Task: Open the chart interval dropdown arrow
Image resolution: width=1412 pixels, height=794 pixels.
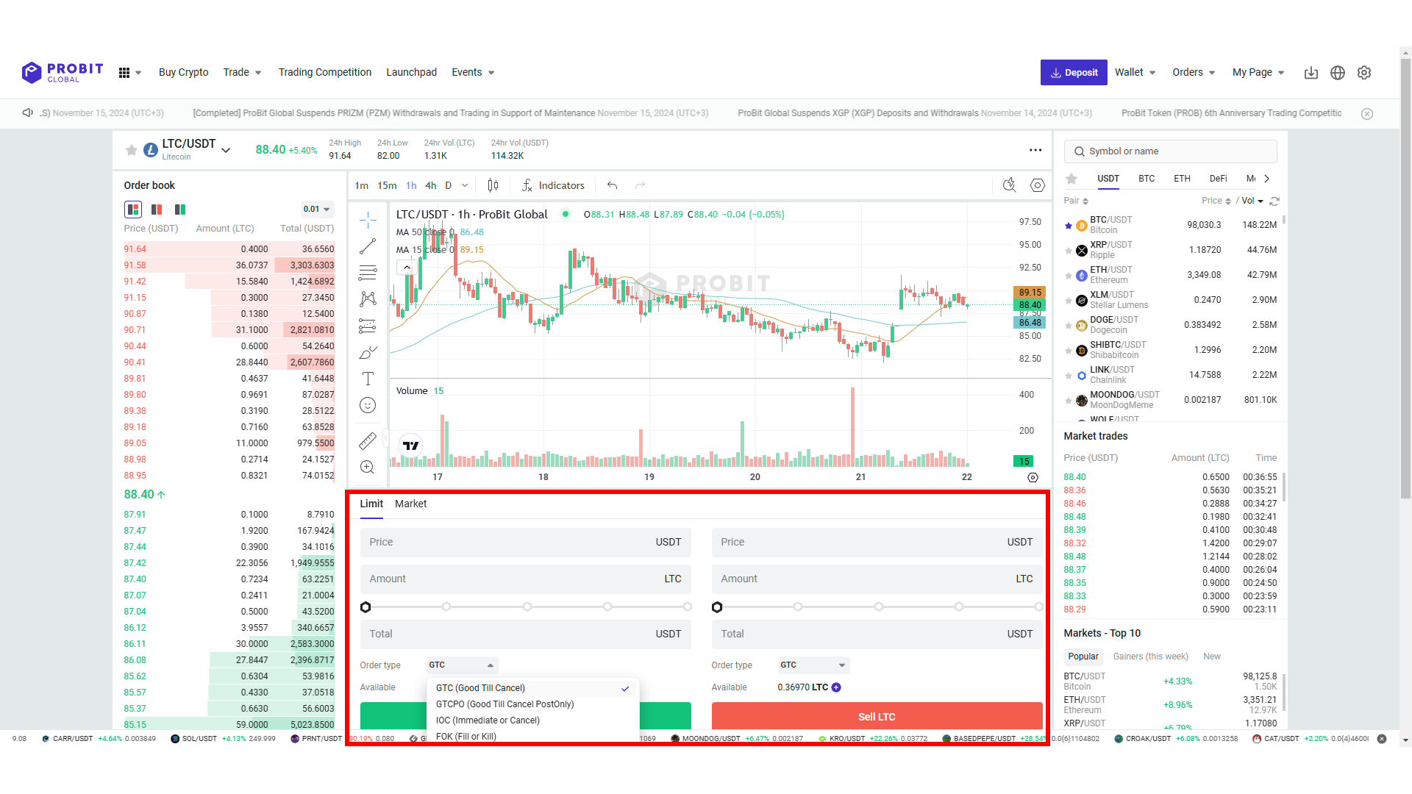Action: click(465, 185)
